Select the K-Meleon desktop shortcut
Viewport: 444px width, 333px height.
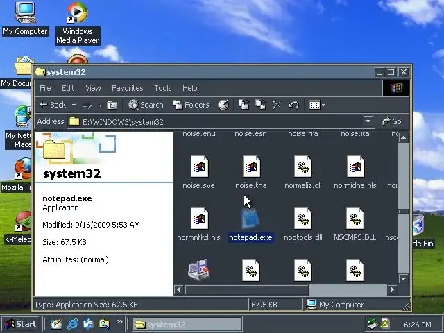(17, 228)
